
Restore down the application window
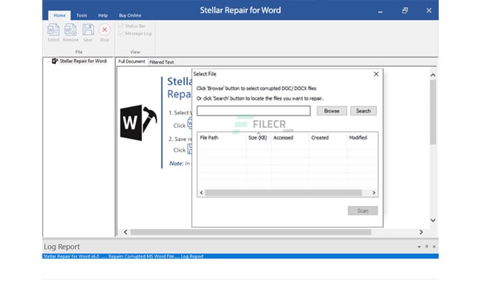point(405,11)
